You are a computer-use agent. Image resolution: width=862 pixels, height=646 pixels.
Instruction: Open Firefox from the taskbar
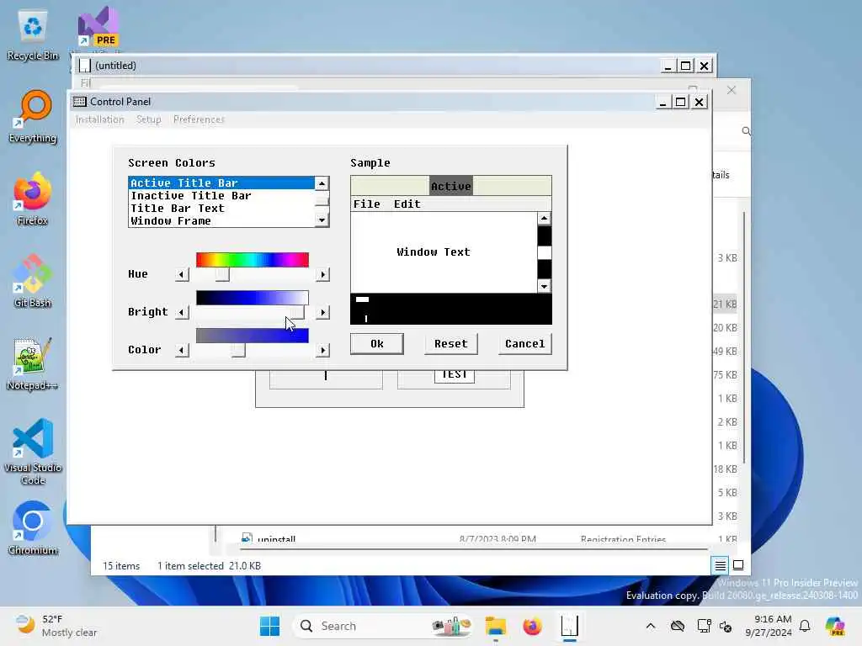tap(532, 626)
